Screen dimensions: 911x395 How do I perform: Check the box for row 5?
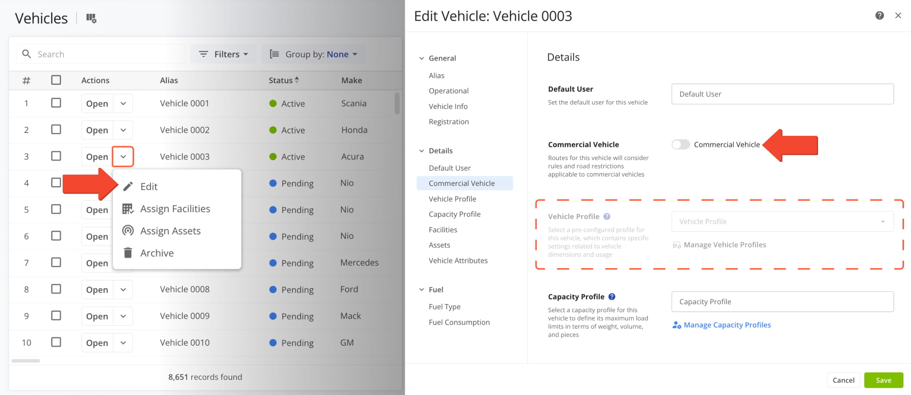click(56, 209)
